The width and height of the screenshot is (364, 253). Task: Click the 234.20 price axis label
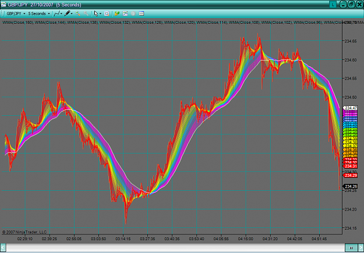tap(350, 209)
